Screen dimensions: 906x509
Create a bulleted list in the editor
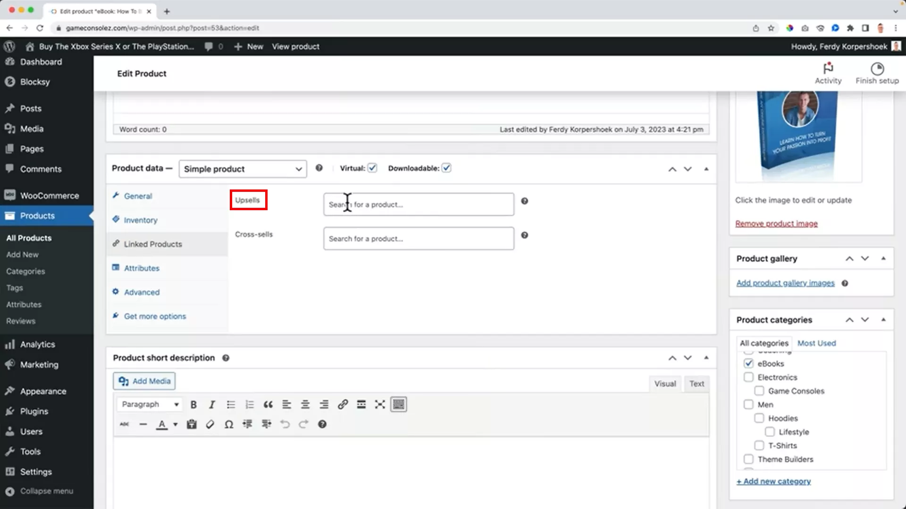(x=231, y=404)
